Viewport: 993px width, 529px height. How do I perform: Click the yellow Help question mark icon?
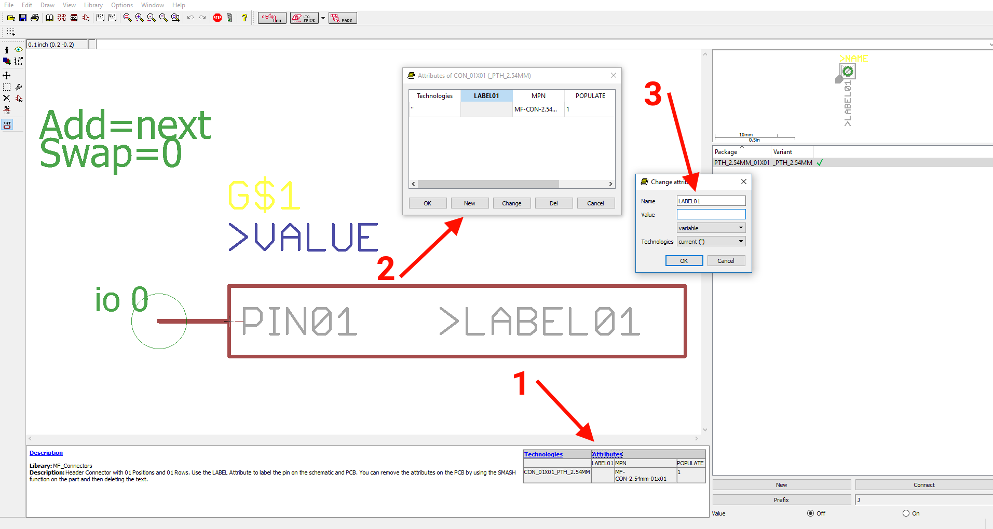[x=244, y=18]
